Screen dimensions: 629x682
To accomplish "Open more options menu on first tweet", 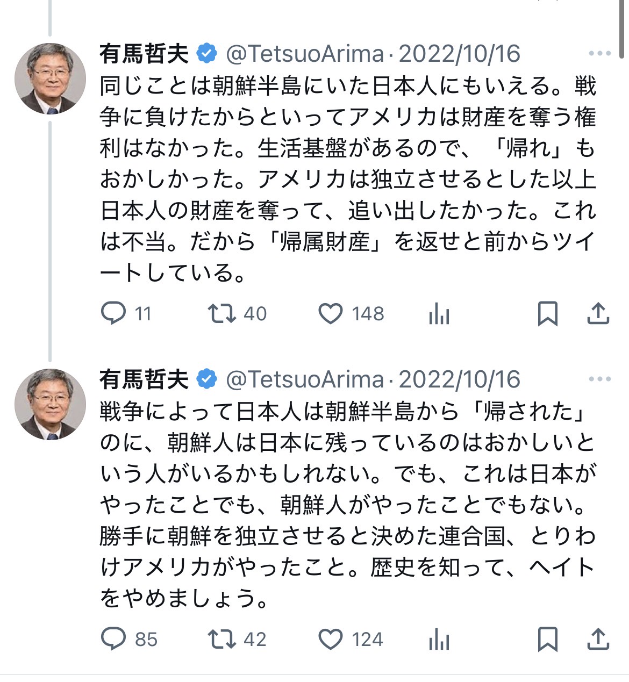I will click(x=600, y=54).
